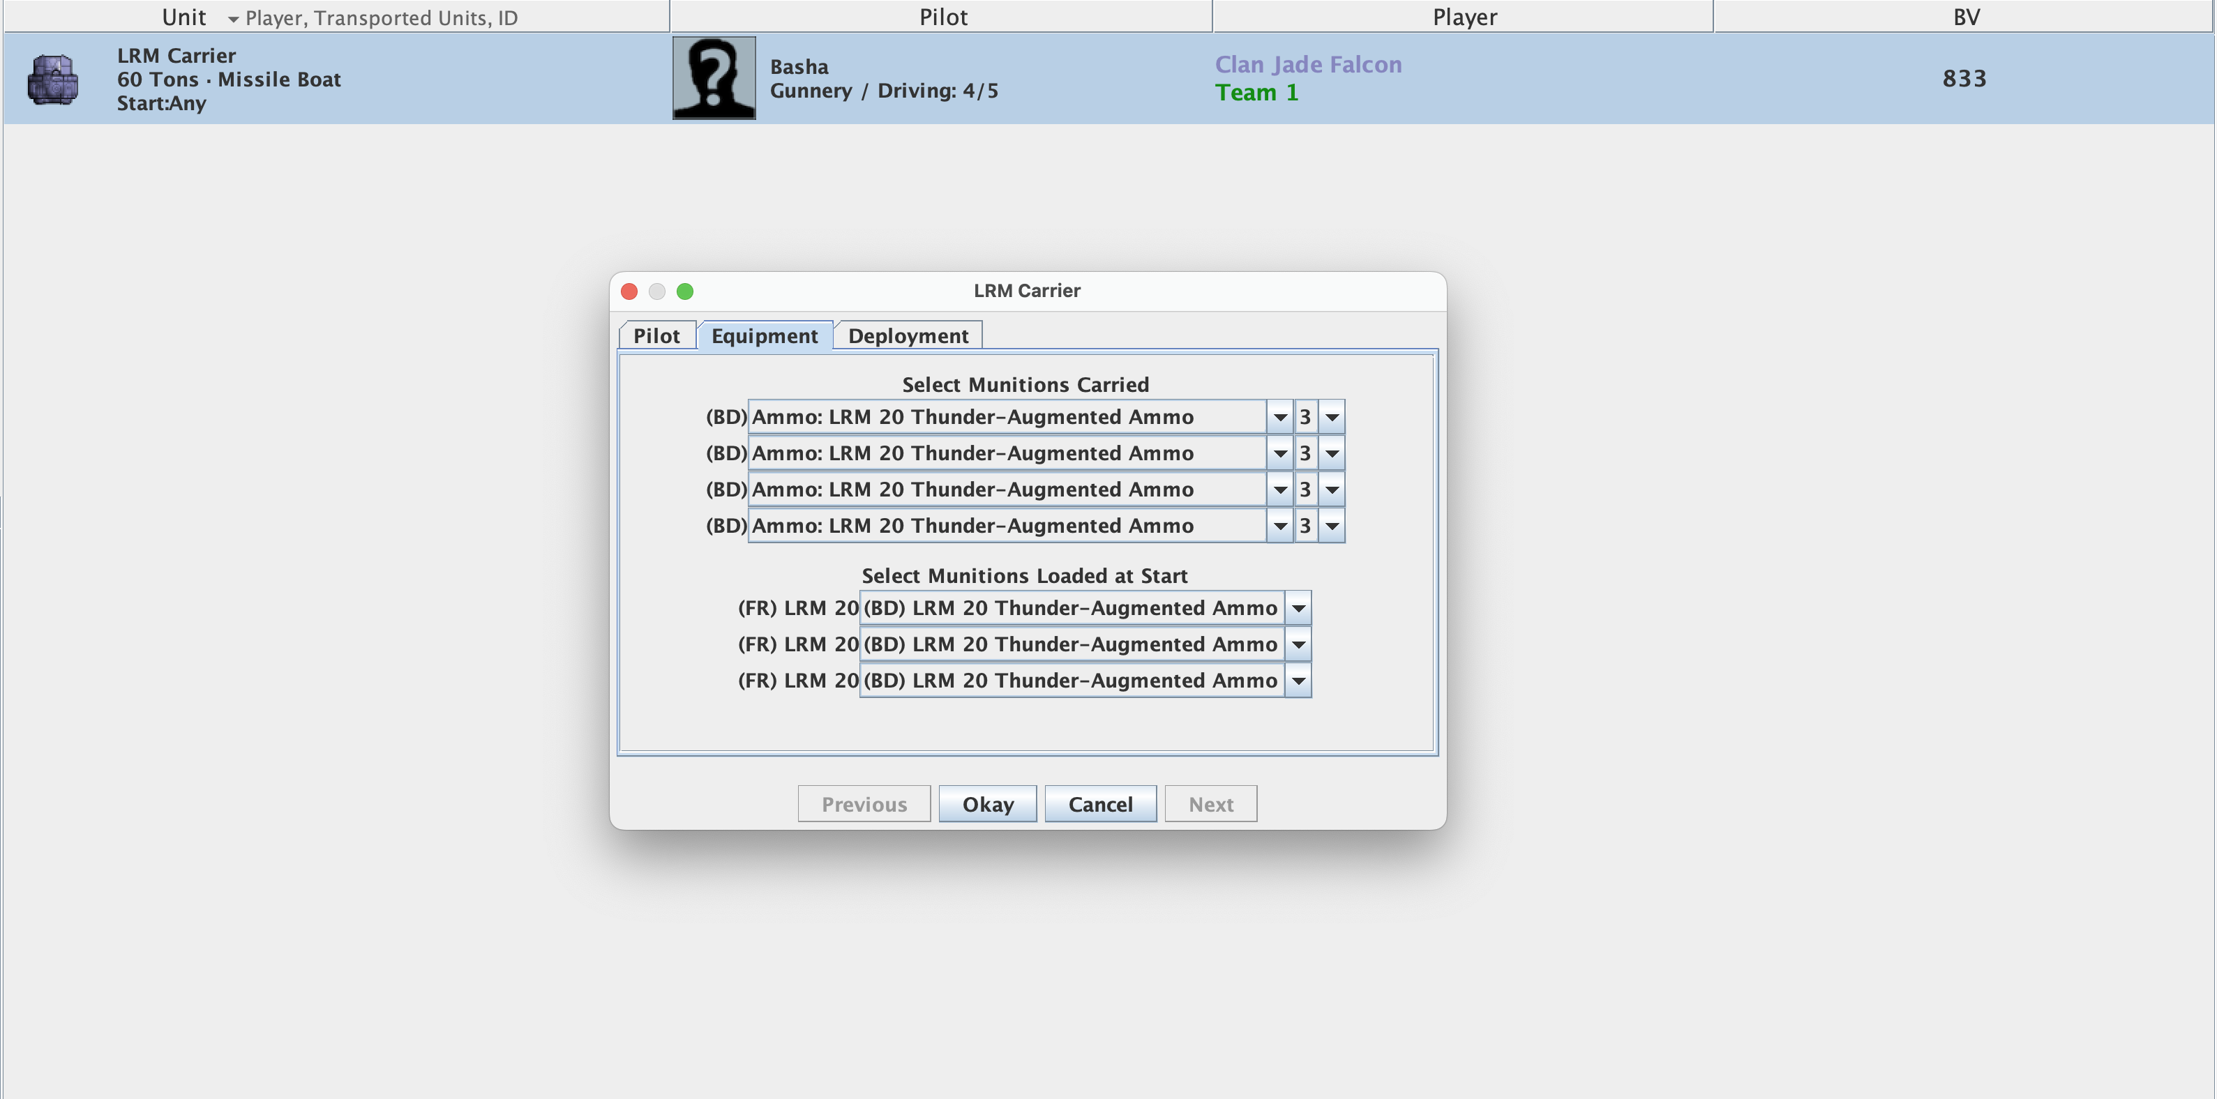Switch to the Pilot tab
The height and width of the screenshot is (1099, 2217).
pyautogui.click(x=656, y=335)
